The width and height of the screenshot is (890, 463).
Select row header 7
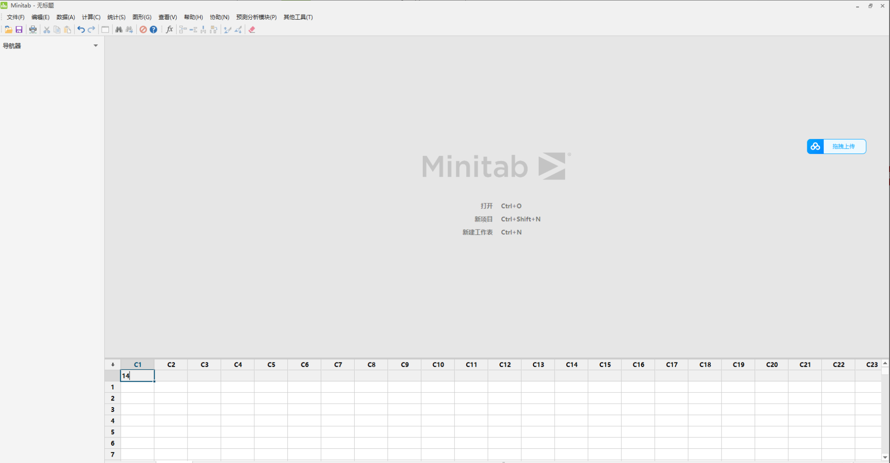point(113,455)
